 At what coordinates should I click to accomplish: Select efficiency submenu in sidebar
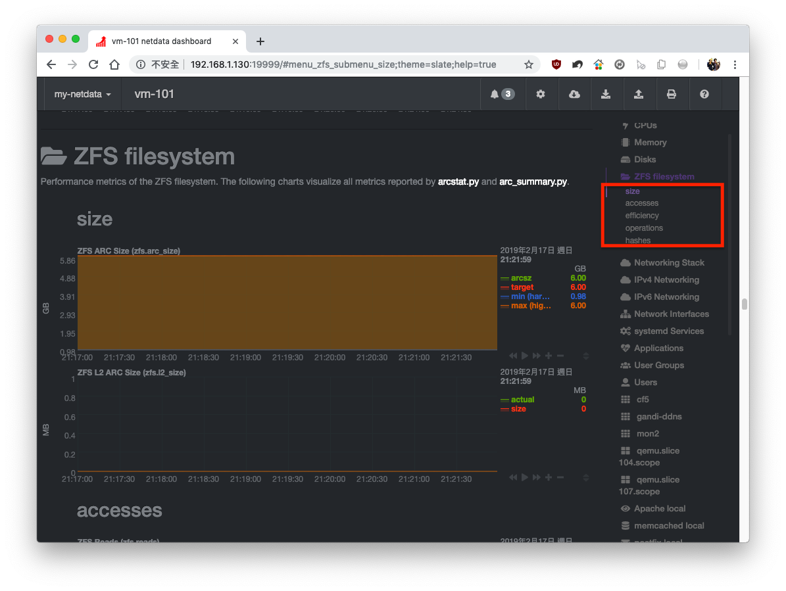tap(642, 216)
